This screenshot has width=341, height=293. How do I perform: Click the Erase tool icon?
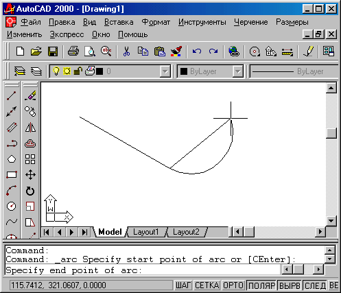[x=30, y=96]
